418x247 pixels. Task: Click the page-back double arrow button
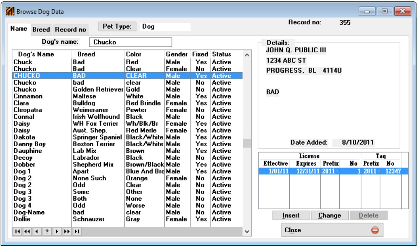(27, 231)
